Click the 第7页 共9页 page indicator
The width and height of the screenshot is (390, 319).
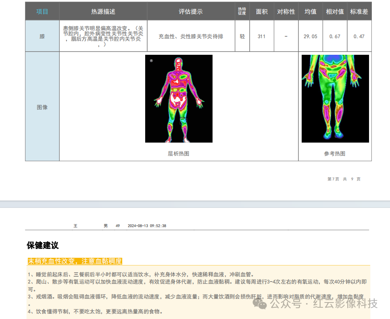344,179
